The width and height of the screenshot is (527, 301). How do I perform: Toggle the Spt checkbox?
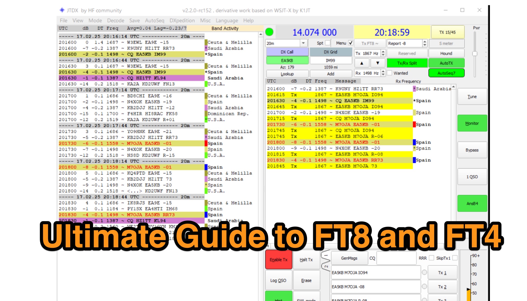pos(328,43)
